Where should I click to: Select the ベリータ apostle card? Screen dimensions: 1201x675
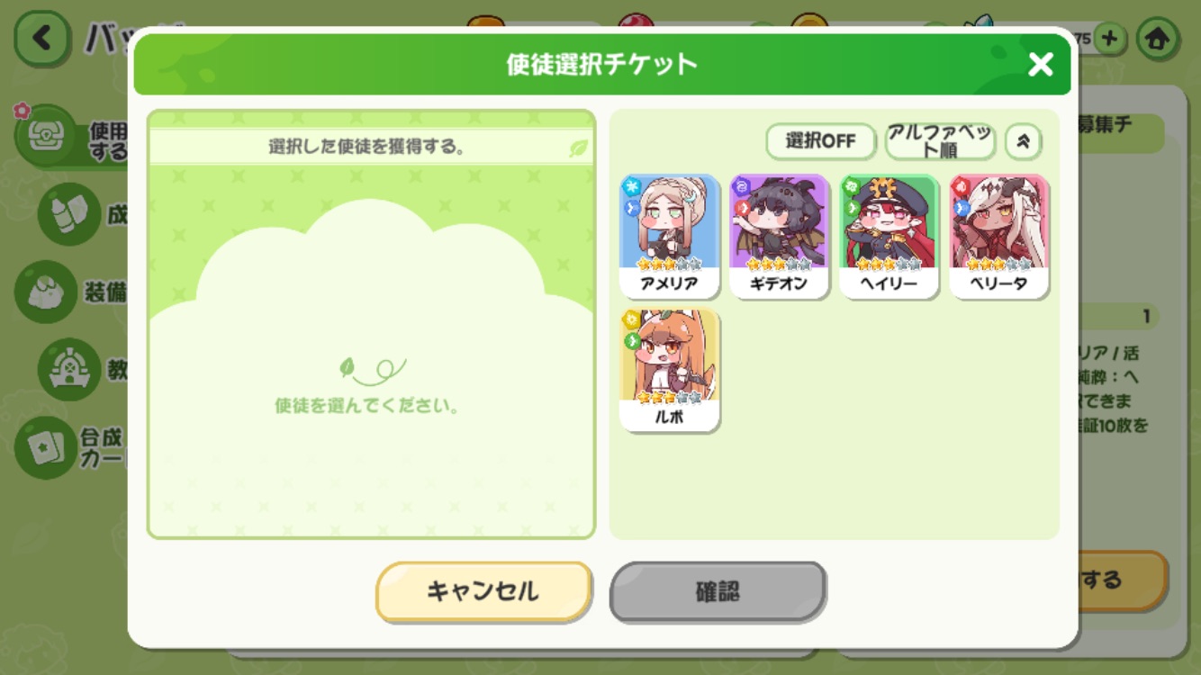pos(999,237)
